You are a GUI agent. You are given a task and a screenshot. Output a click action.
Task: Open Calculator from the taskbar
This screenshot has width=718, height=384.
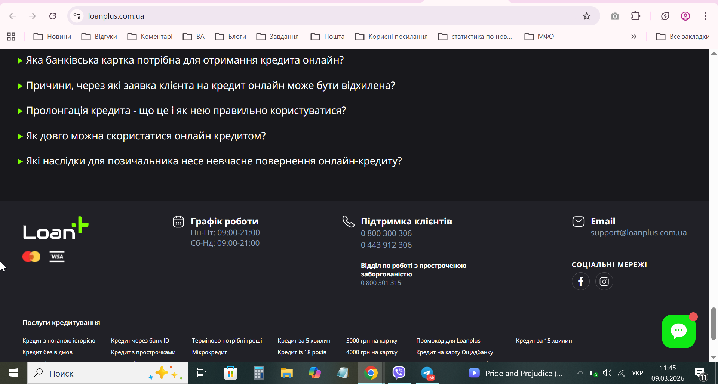pos(258,373)
